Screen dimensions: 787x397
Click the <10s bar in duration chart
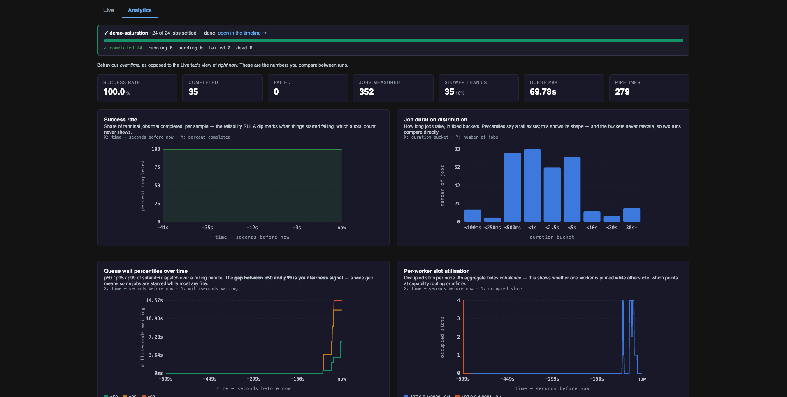592,217
